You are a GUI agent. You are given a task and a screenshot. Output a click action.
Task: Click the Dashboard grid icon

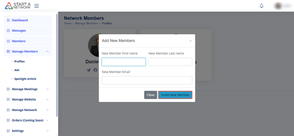pos(8,20)
